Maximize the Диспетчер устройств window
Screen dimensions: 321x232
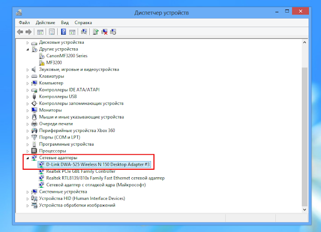coord(287,11)
